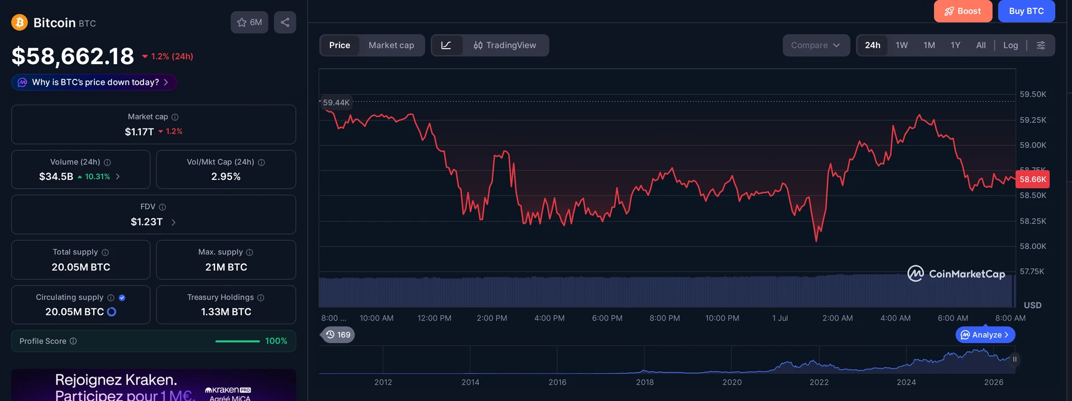Click the verified badge next to Circulating supply
The width and height of the screenshot is (1072, 401).
(122, 298)
